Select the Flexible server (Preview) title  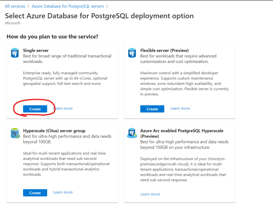165,51
